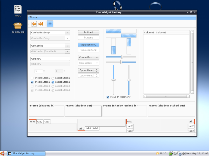
Task: Click the first ComboBoxEntry text field
Action: click(x=48, y=32)
